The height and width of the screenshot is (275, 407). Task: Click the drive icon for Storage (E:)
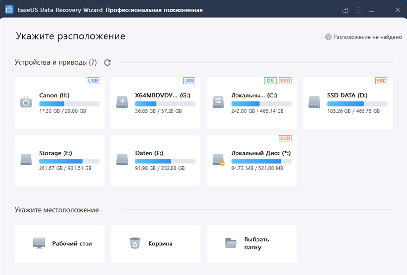(26, 160)
